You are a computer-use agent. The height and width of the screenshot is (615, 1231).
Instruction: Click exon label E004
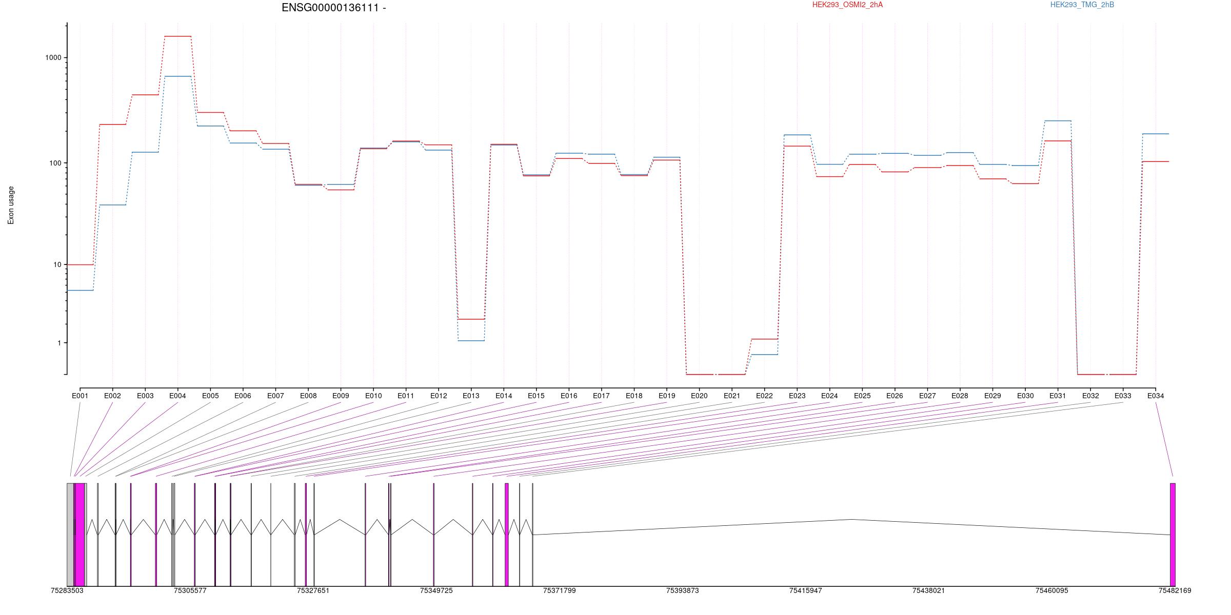pos(177,396)
